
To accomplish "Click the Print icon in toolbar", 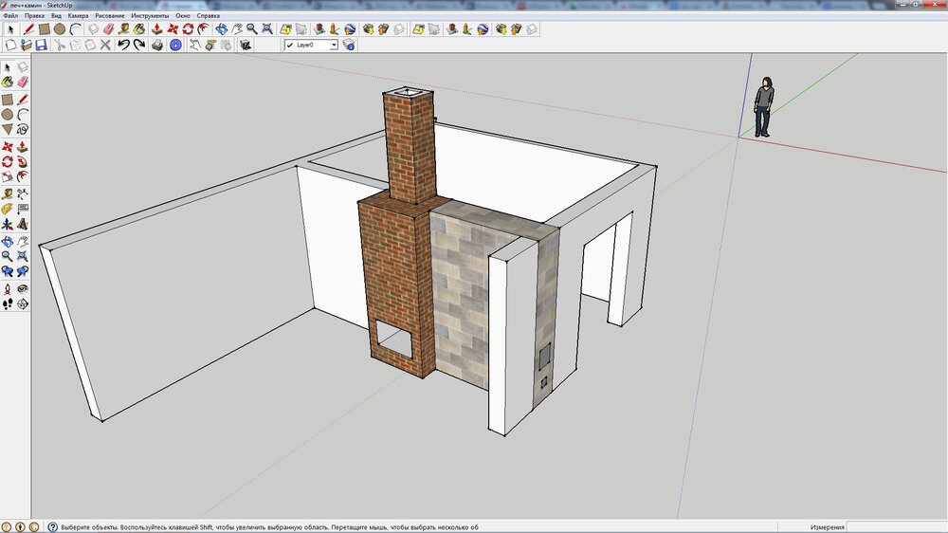I will pyautogui.click(x=156, y=45).
